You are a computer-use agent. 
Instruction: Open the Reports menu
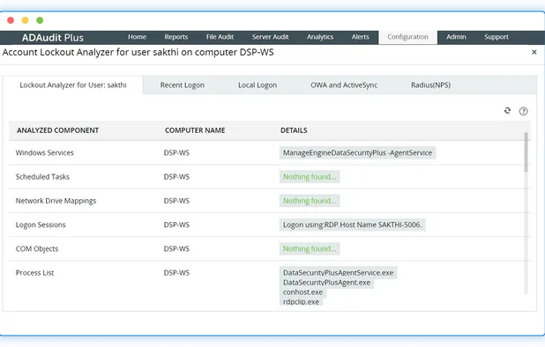pyautogui.click(x=176, y=37)
